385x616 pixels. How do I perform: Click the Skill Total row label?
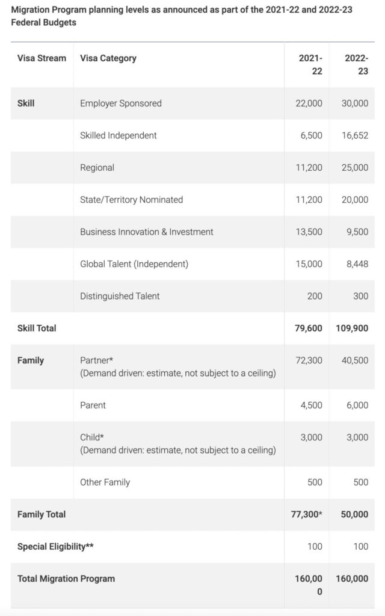click(x=37, y=328)
